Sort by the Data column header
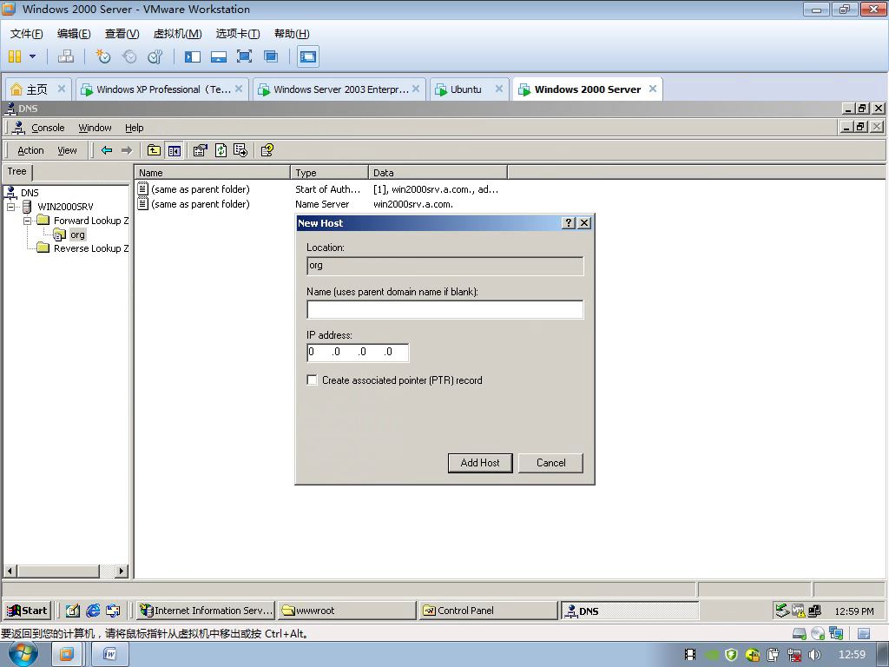This screenshot has width=889, height=667. click(438, 173)
